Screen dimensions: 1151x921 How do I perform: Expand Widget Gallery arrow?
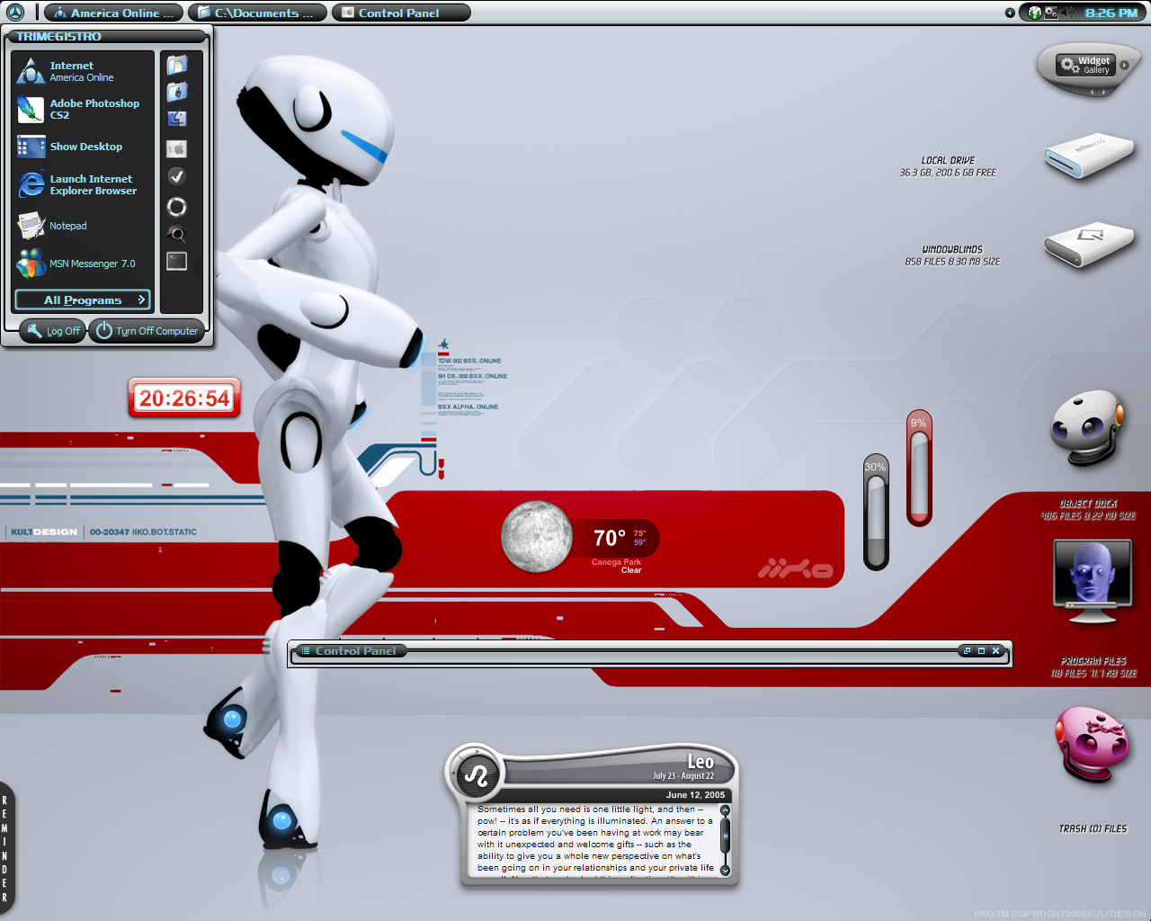[x=1124, y=65]
